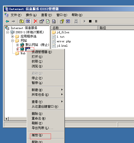Click the 1.txt file icon
134x143 pixels.
(54, 37)
